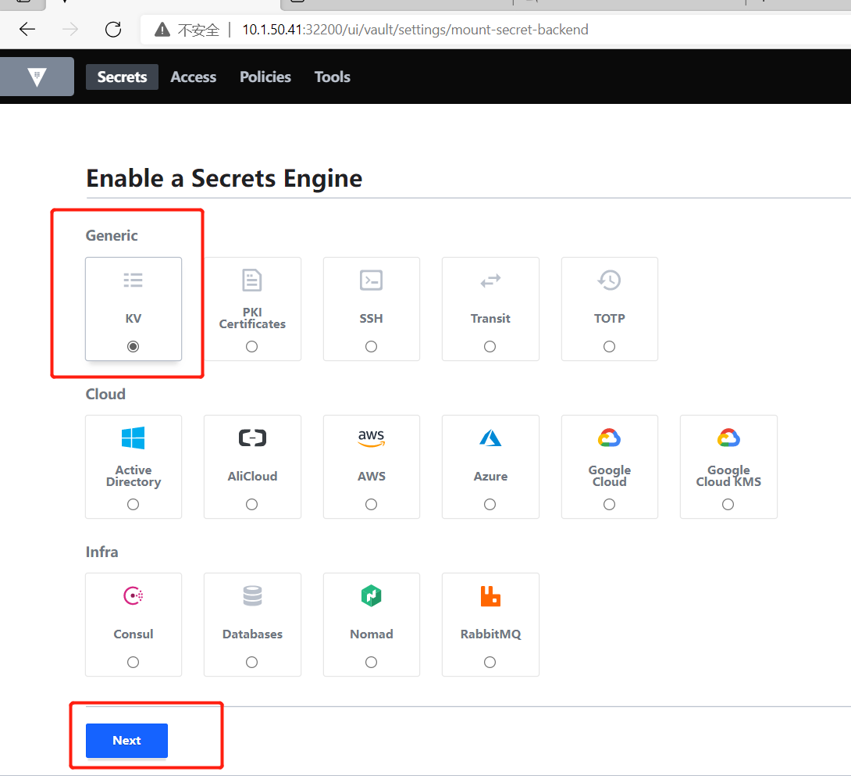Screen dimensions: 851x779
Task: Select the AWS radio button
Action: (371, 505)
